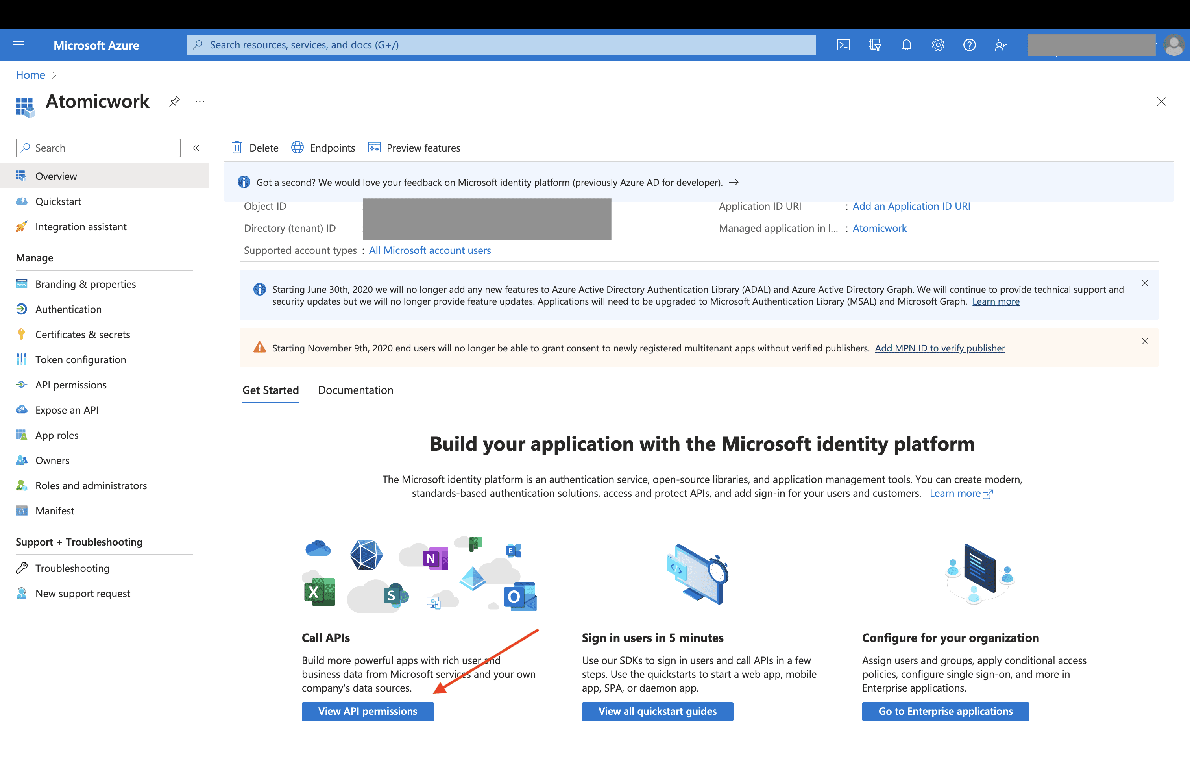
Task: Click the Token configuration icon
Action: [22, 359]
